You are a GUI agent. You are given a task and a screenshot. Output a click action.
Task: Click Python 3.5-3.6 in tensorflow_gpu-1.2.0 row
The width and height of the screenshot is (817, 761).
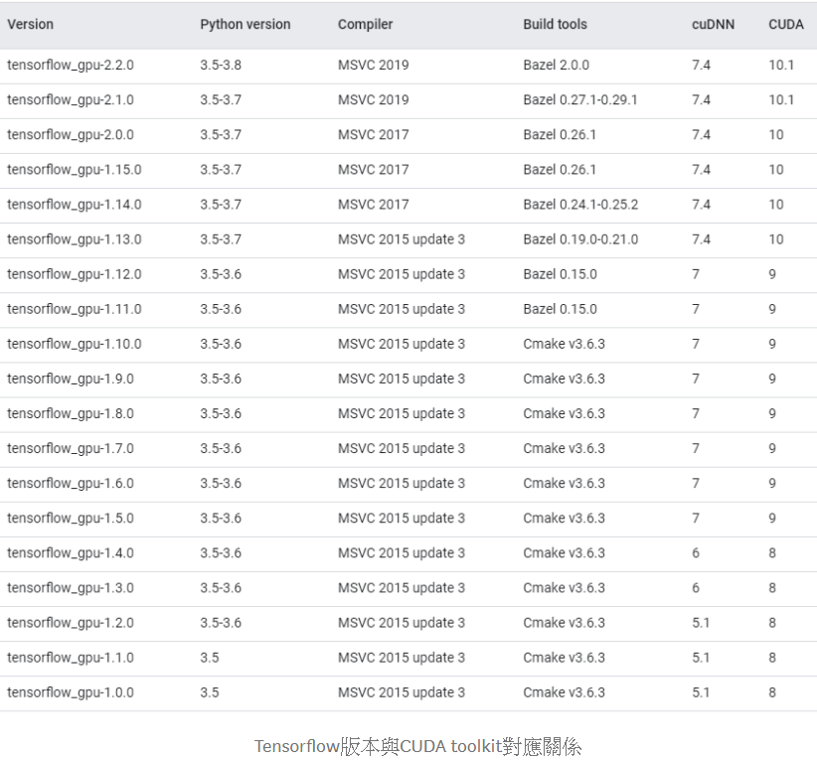pyautogui.click(x=221, y=623)
